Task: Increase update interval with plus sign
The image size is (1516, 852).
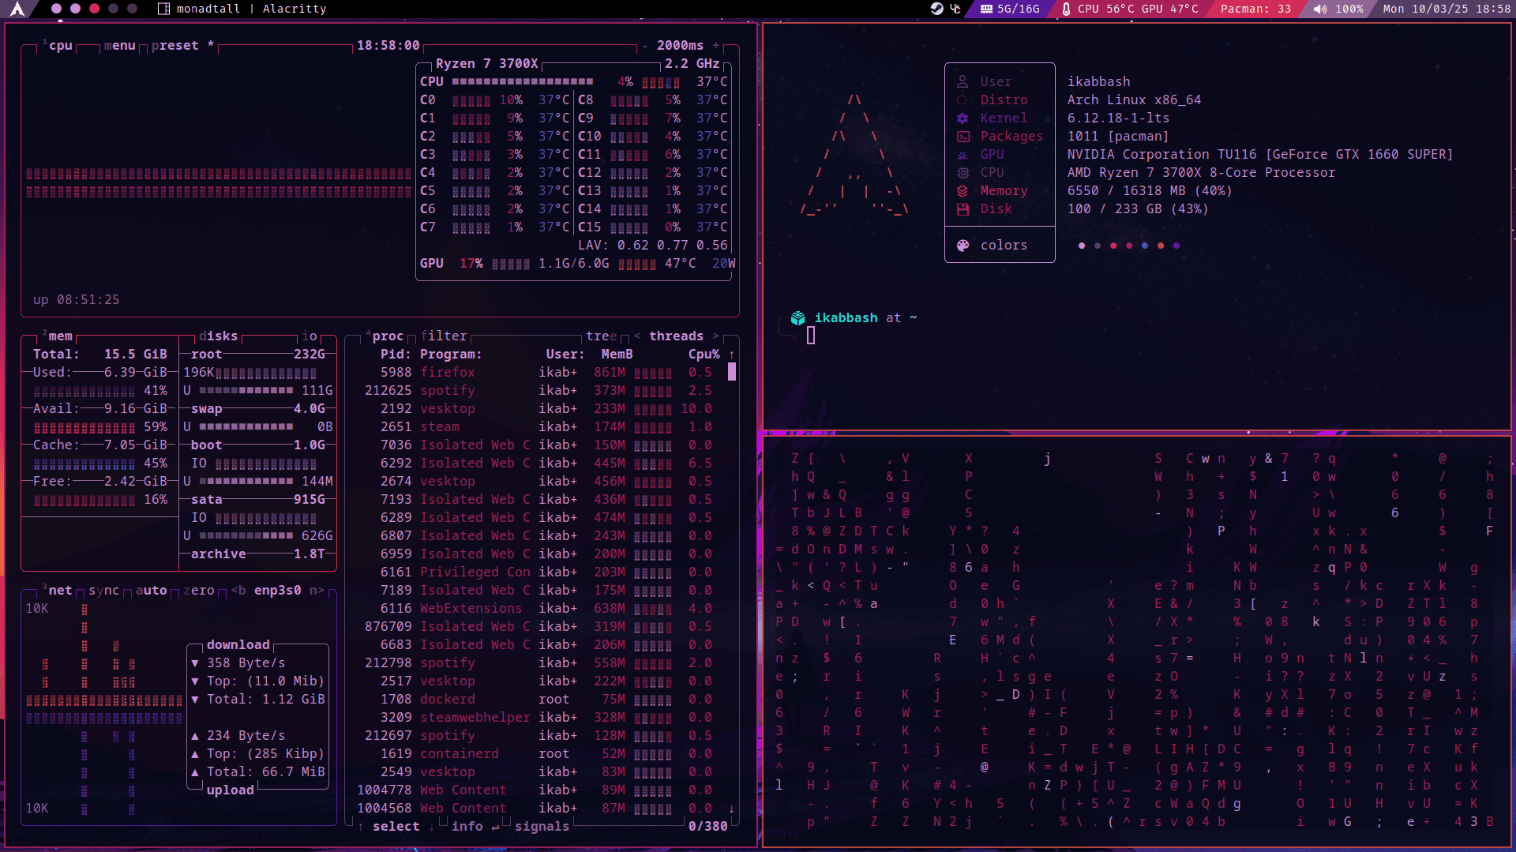Action: tap(716, 46)
